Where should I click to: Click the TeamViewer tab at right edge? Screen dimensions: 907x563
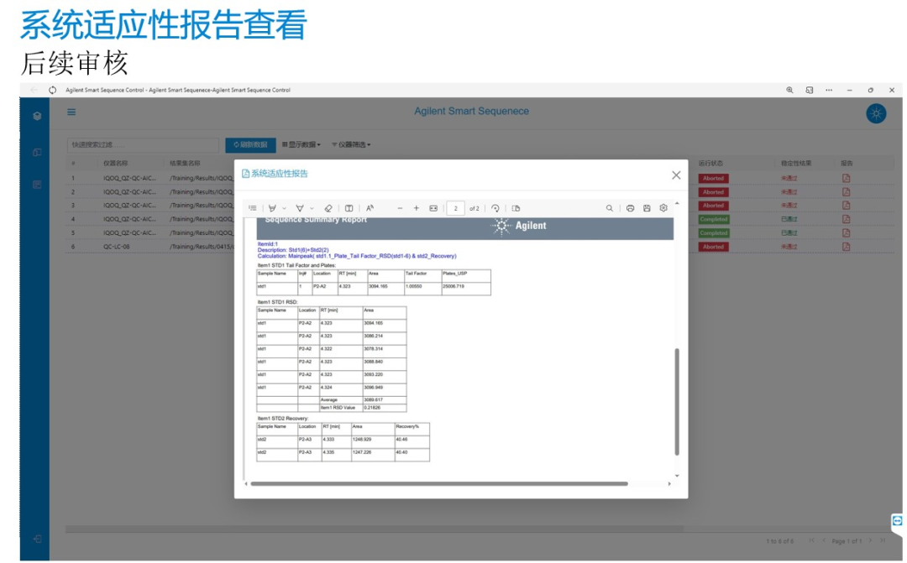click(x=897, y=521)
